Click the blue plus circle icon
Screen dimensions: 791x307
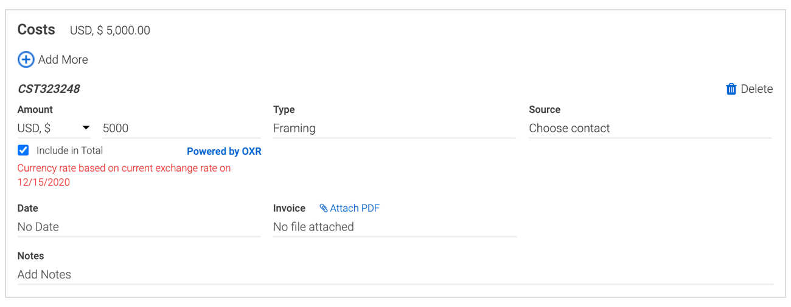26,59
